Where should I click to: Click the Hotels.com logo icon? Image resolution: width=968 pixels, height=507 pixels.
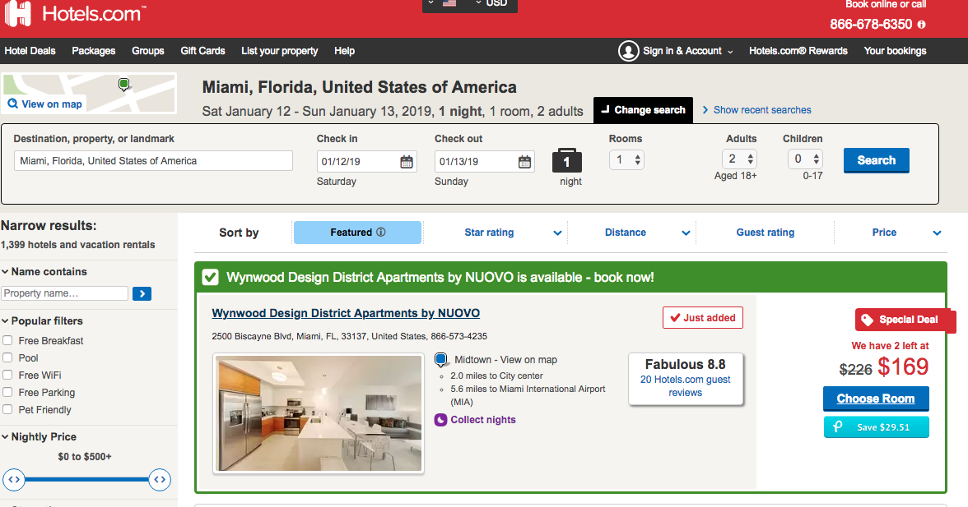[18, 14]
